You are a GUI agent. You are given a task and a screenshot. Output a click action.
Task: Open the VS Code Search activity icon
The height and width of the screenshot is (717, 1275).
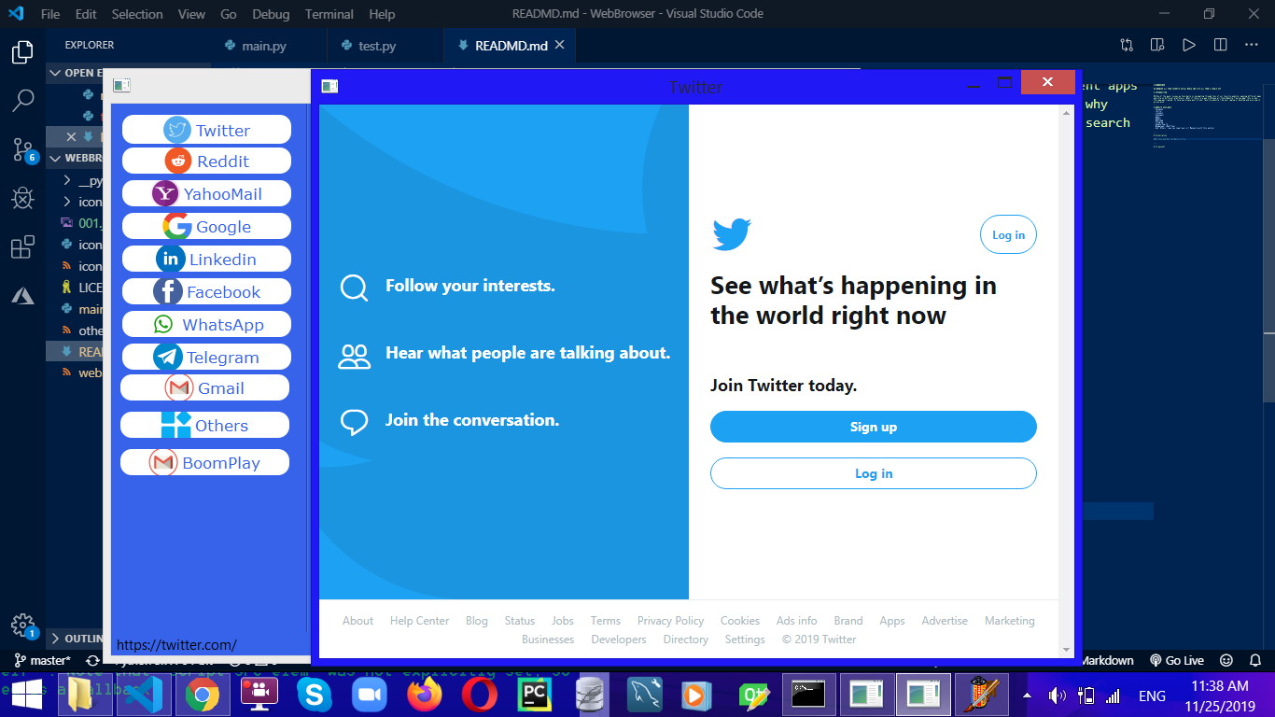[22, 101]
